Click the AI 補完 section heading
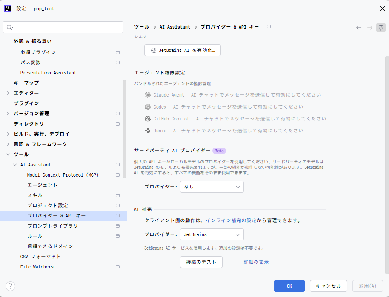389x297 pixels. coord(143,209)
